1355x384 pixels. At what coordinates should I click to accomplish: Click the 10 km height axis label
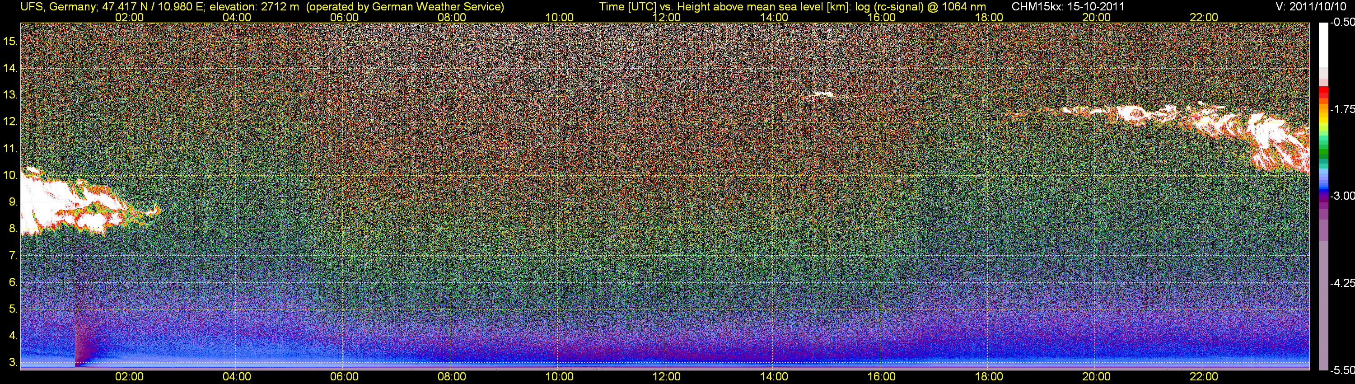tap(10, 175)
